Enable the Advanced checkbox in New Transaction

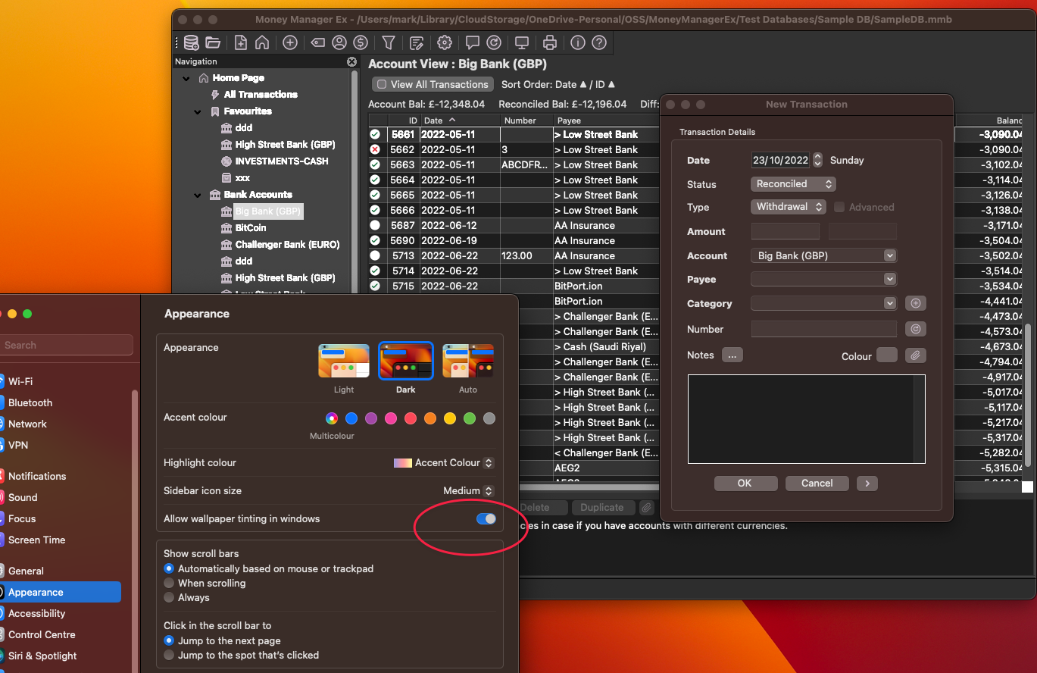tap(839, 207)
